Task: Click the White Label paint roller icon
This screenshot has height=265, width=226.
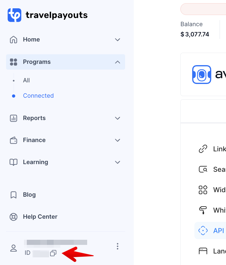Action: point(203,210)
